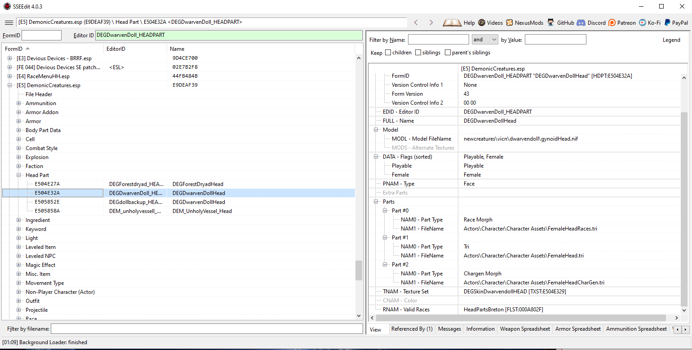692x350 pixels.
Task: Open the Armor Spreadsheet tab
Action: click(x=578, y=329)
